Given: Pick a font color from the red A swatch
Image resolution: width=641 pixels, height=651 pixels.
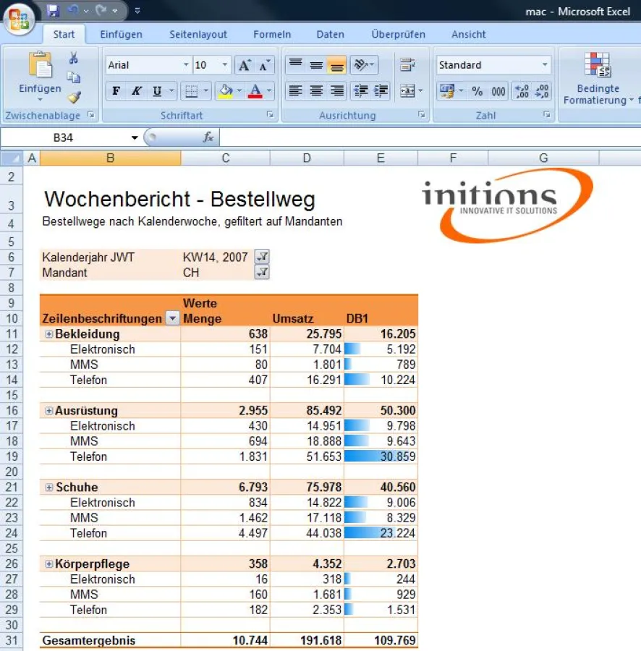Looking at the screenshot, I should [255, 91].
